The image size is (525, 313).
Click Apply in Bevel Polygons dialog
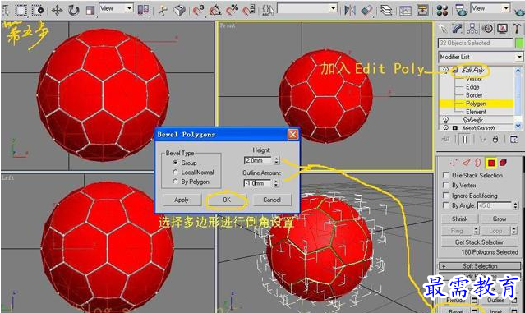(182, 200)
